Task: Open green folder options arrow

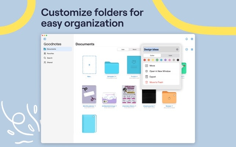Action: point(184,76)
